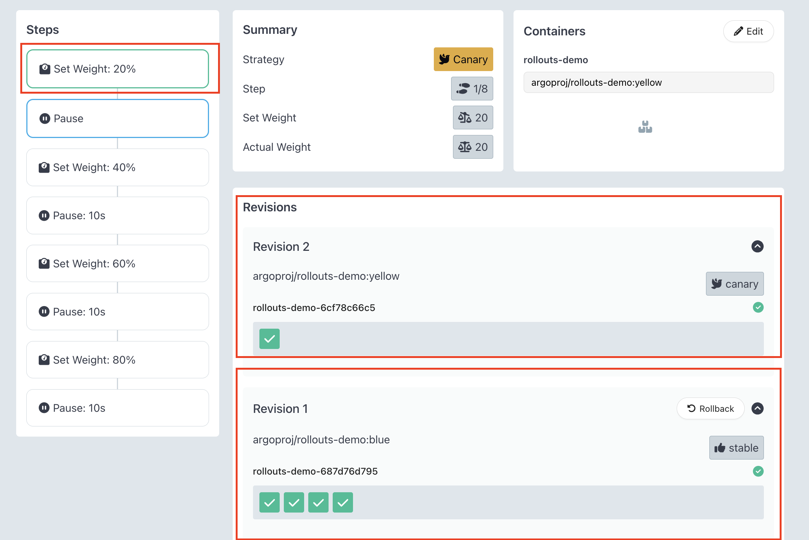Click Rollback on Revision 1

coord(710,409)
